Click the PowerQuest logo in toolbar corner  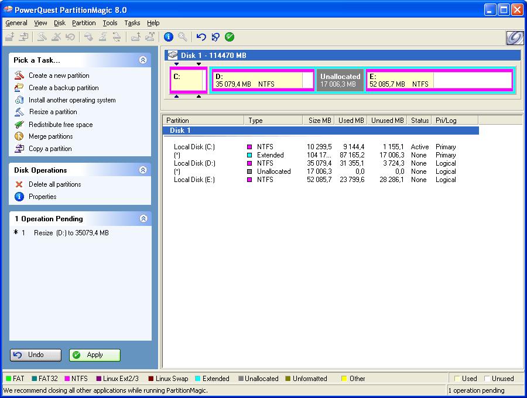pos(515,37)
